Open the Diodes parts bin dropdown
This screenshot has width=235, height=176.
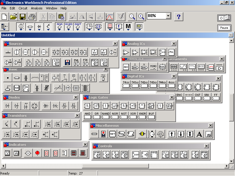coord(39,27)
